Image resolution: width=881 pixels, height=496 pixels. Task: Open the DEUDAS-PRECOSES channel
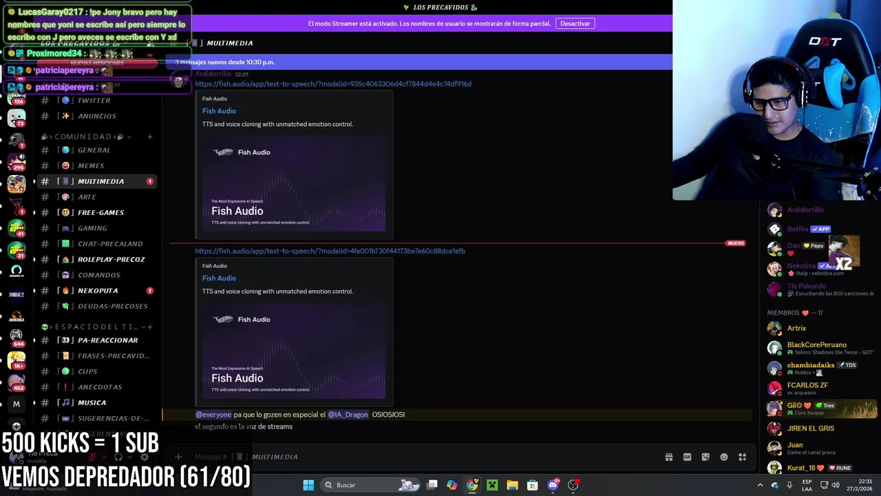pos(96,306)
